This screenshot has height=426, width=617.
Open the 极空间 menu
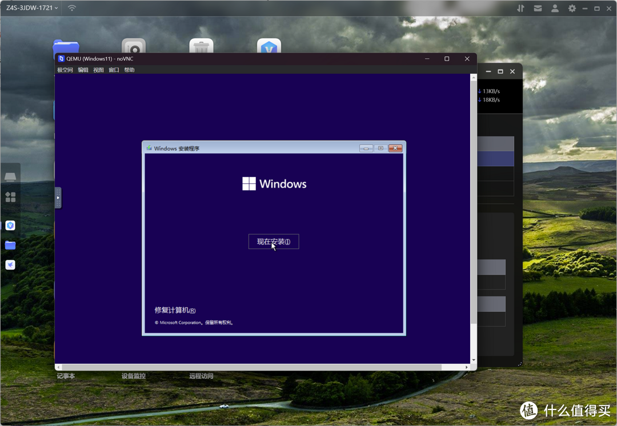pyautogui.click(x=65, y=70)
